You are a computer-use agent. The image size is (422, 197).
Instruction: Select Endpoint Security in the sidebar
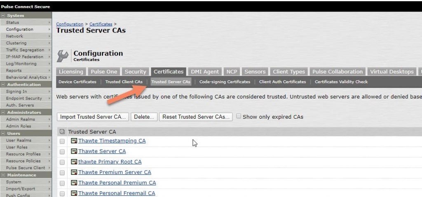coord(24,98)
